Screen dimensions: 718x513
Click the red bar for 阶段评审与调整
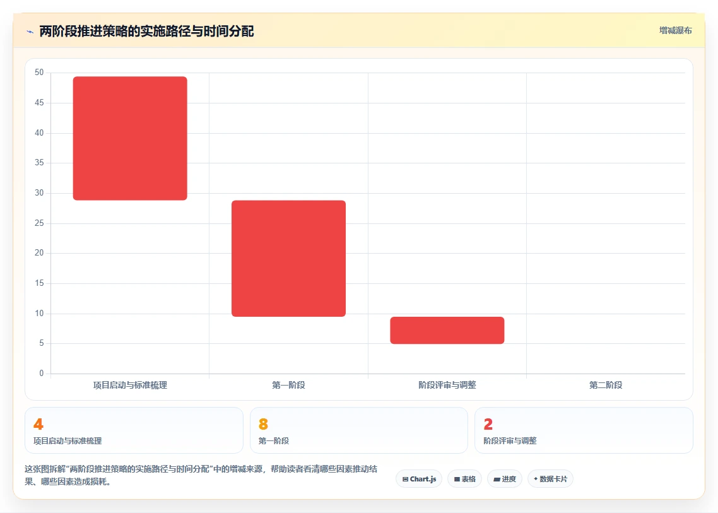point(447,330)
